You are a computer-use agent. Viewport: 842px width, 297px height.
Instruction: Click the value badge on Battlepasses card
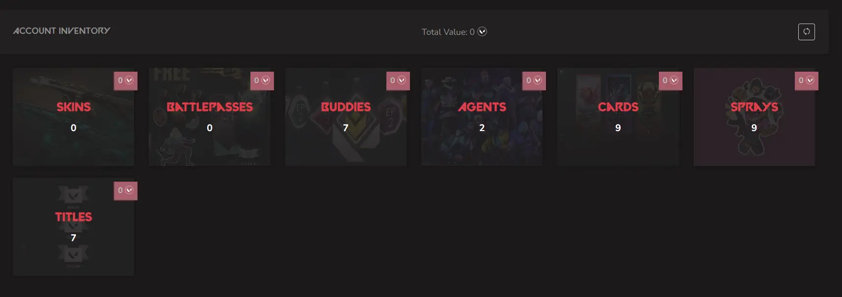tap(262, 81)
